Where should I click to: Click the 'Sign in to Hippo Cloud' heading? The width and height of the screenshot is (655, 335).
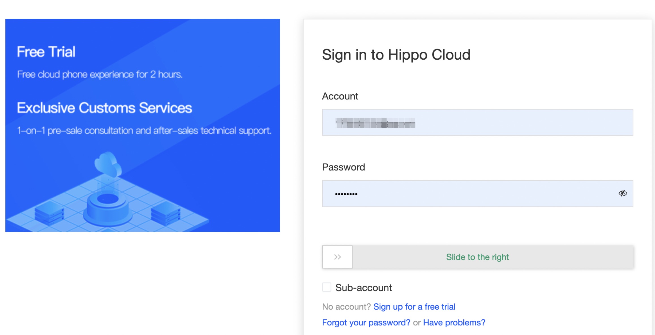[396, 55]
